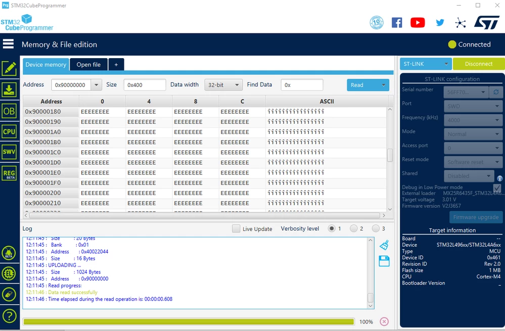Expand the Data width 32-bit dropdown
The image size is (505, 331).
tap(223, 85)
